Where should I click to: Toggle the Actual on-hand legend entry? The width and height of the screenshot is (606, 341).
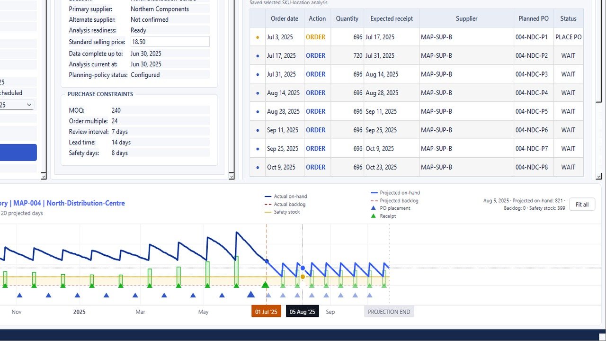point(286,197)
